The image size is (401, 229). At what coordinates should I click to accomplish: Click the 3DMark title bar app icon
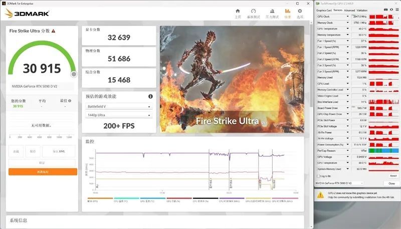[x=4, y=4]
